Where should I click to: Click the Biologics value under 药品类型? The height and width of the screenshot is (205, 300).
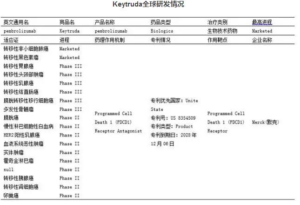pyautogui.click(x=161, y=31)
